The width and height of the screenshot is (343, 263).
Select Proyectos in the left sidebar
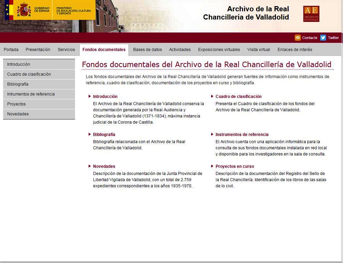(x=39, y=104)
